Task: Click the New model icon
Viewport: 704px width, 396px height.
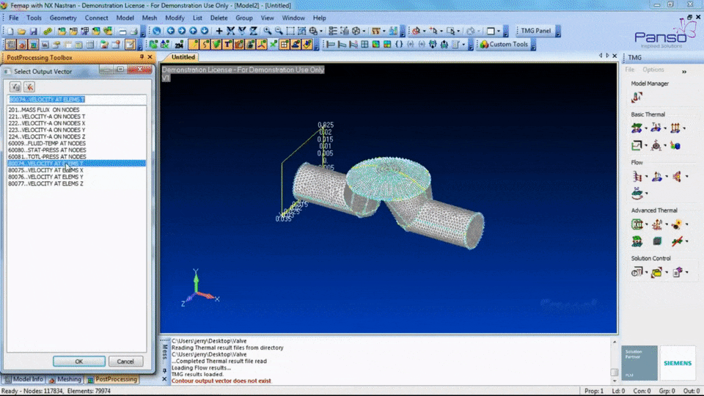Action: pos(10,31)
